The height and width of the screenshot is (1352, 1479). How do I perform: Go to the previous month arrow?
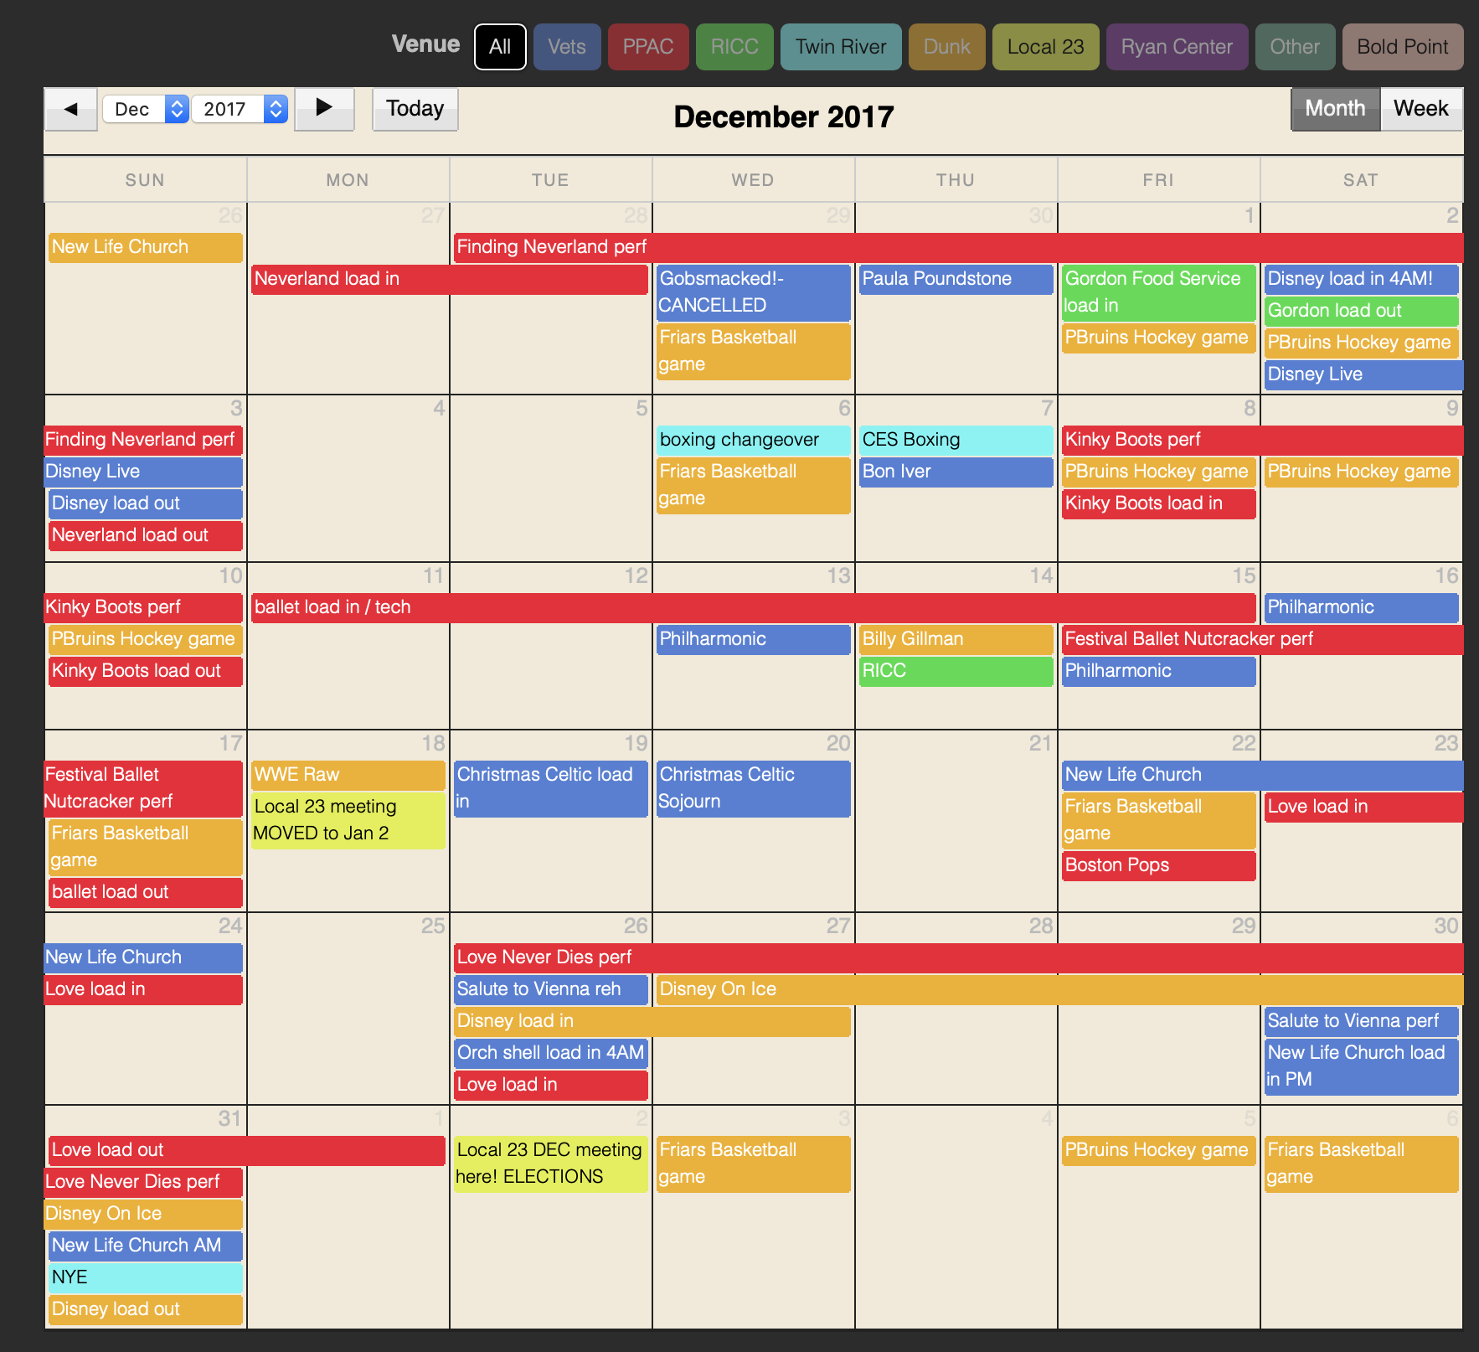tap(71, 109)
